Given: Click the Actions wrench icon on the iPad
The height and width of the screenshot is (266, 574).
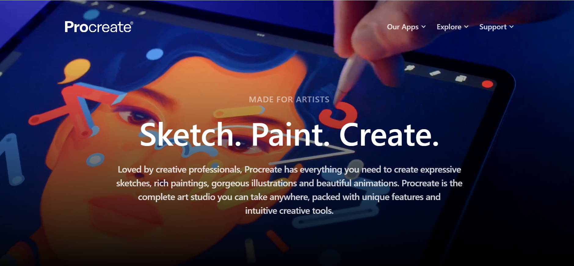Looking at the screenshot, I should coord(95,4).
